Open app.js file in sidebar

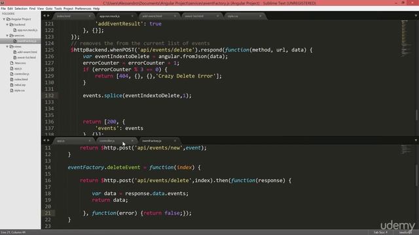click(x=18, y=69)
